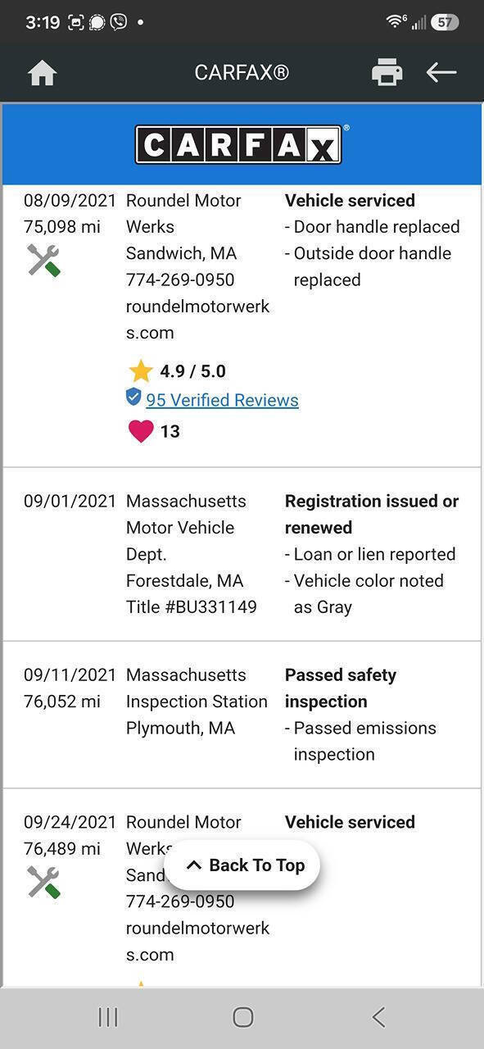484x1049 pixels.
Task: Tap Title #BU331149 text
Action: (192, 607)
